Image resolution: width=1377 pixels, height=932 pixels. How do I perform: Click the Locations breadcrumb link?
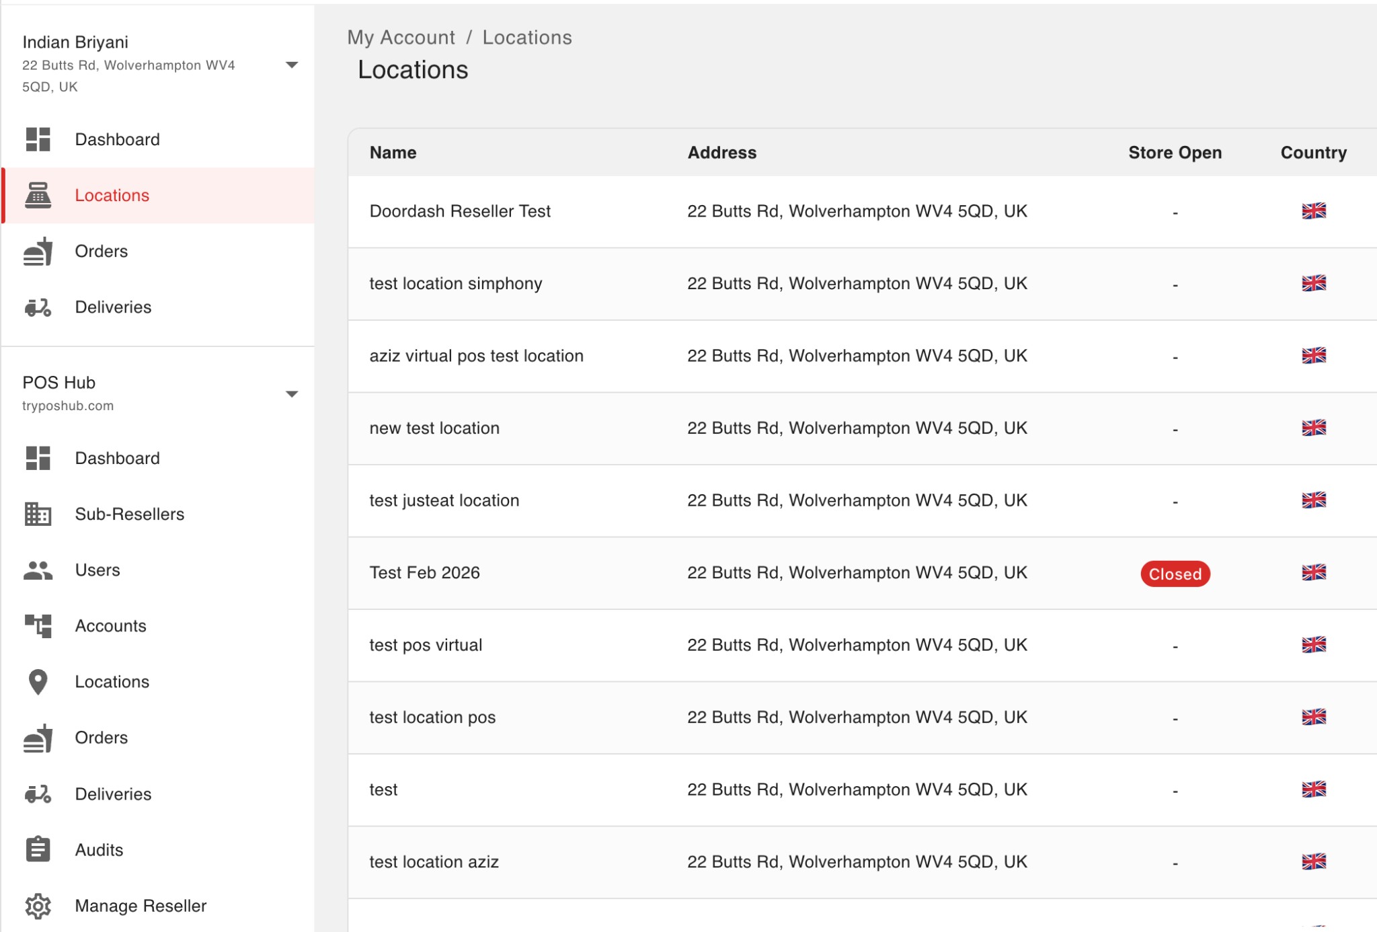click(x=528, y=37)
